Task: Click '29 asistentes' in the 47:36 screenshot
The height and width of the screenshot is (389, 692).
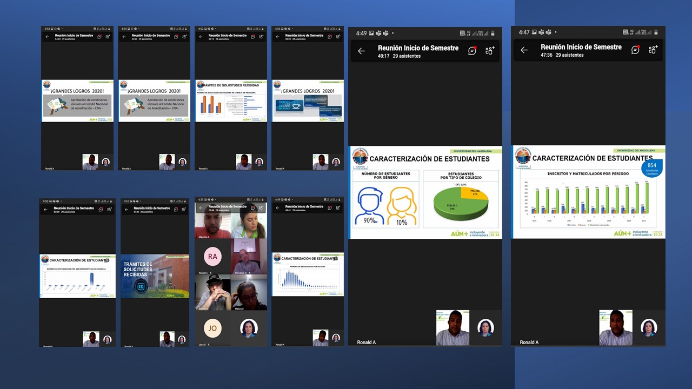Action: [x=570, y=55]
